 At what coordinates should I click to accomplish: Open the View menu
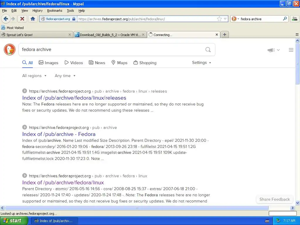(x=25, y=11)
